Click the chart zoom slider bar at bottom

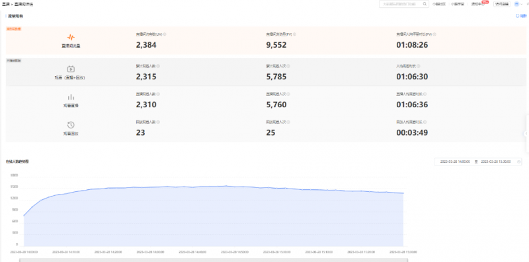(213, 260)
